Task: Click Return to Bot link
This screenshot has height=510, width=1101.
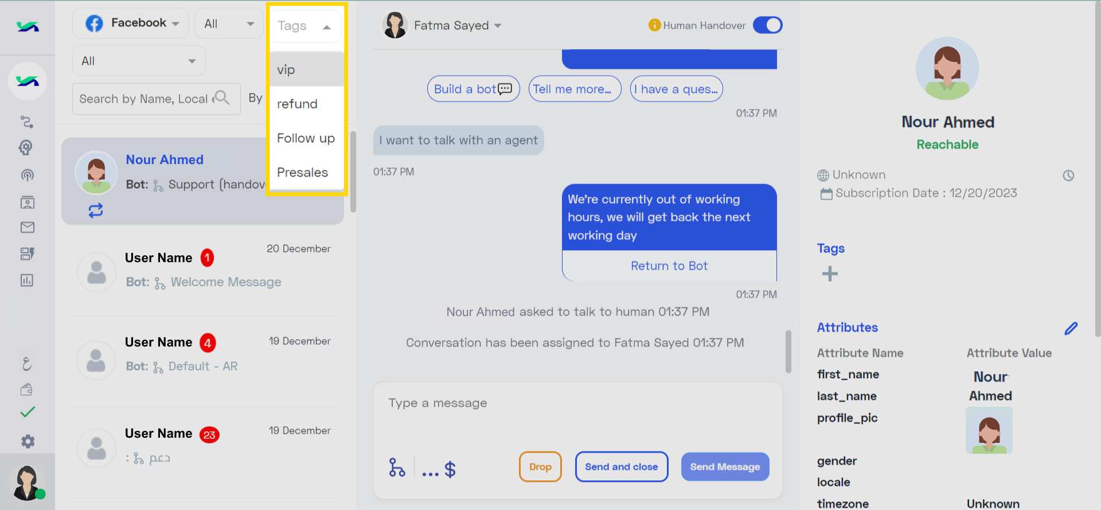Action: click(x=669, y=266)
